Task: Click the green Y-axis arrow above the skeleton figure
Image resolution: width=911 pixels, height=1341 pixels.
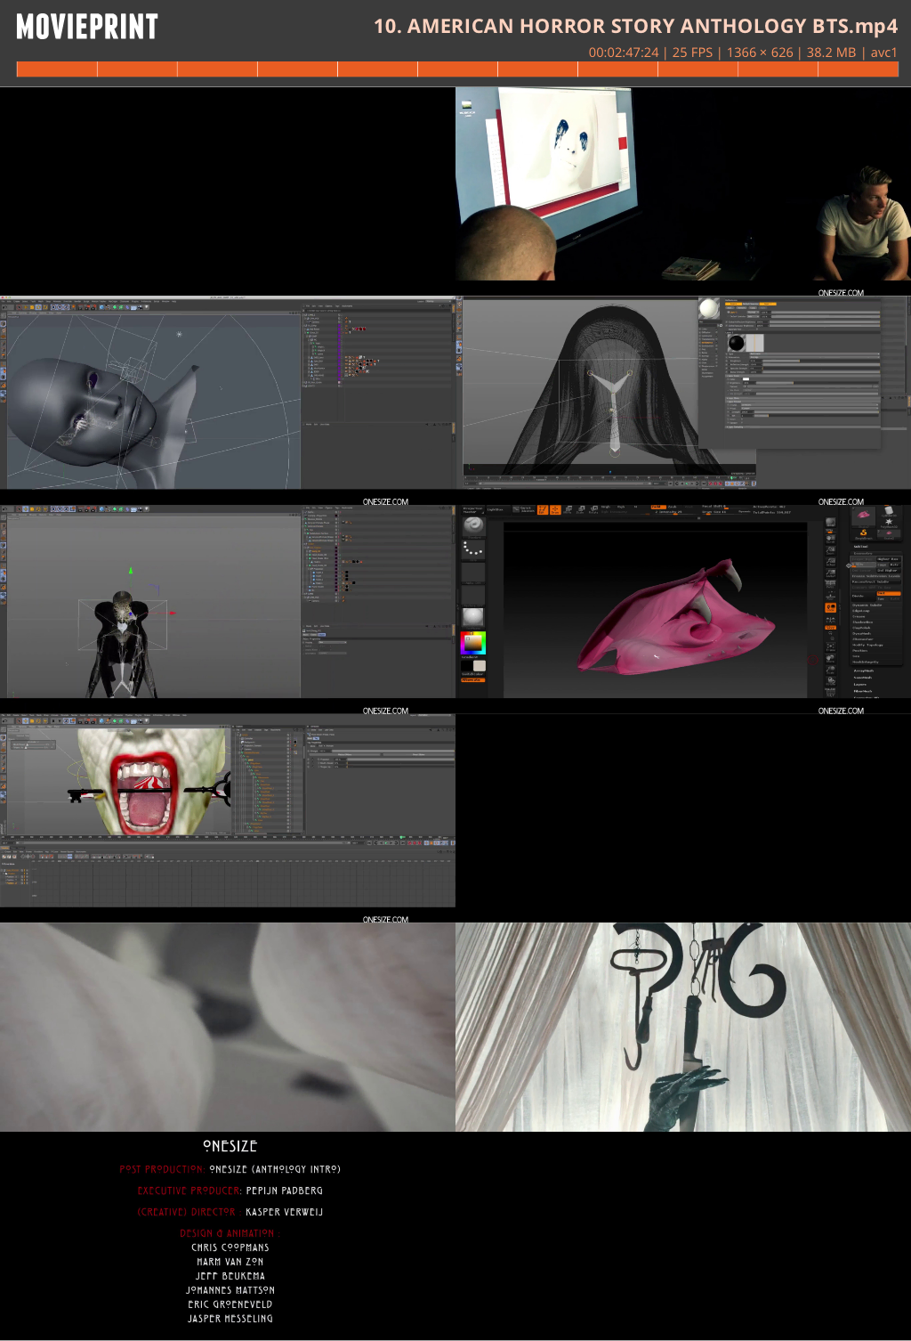Action: coord(131,571)
